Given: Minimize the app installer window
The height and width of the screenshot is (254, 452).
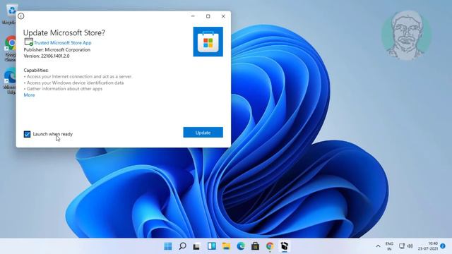Looking at the screenshot, I should 193,16.
